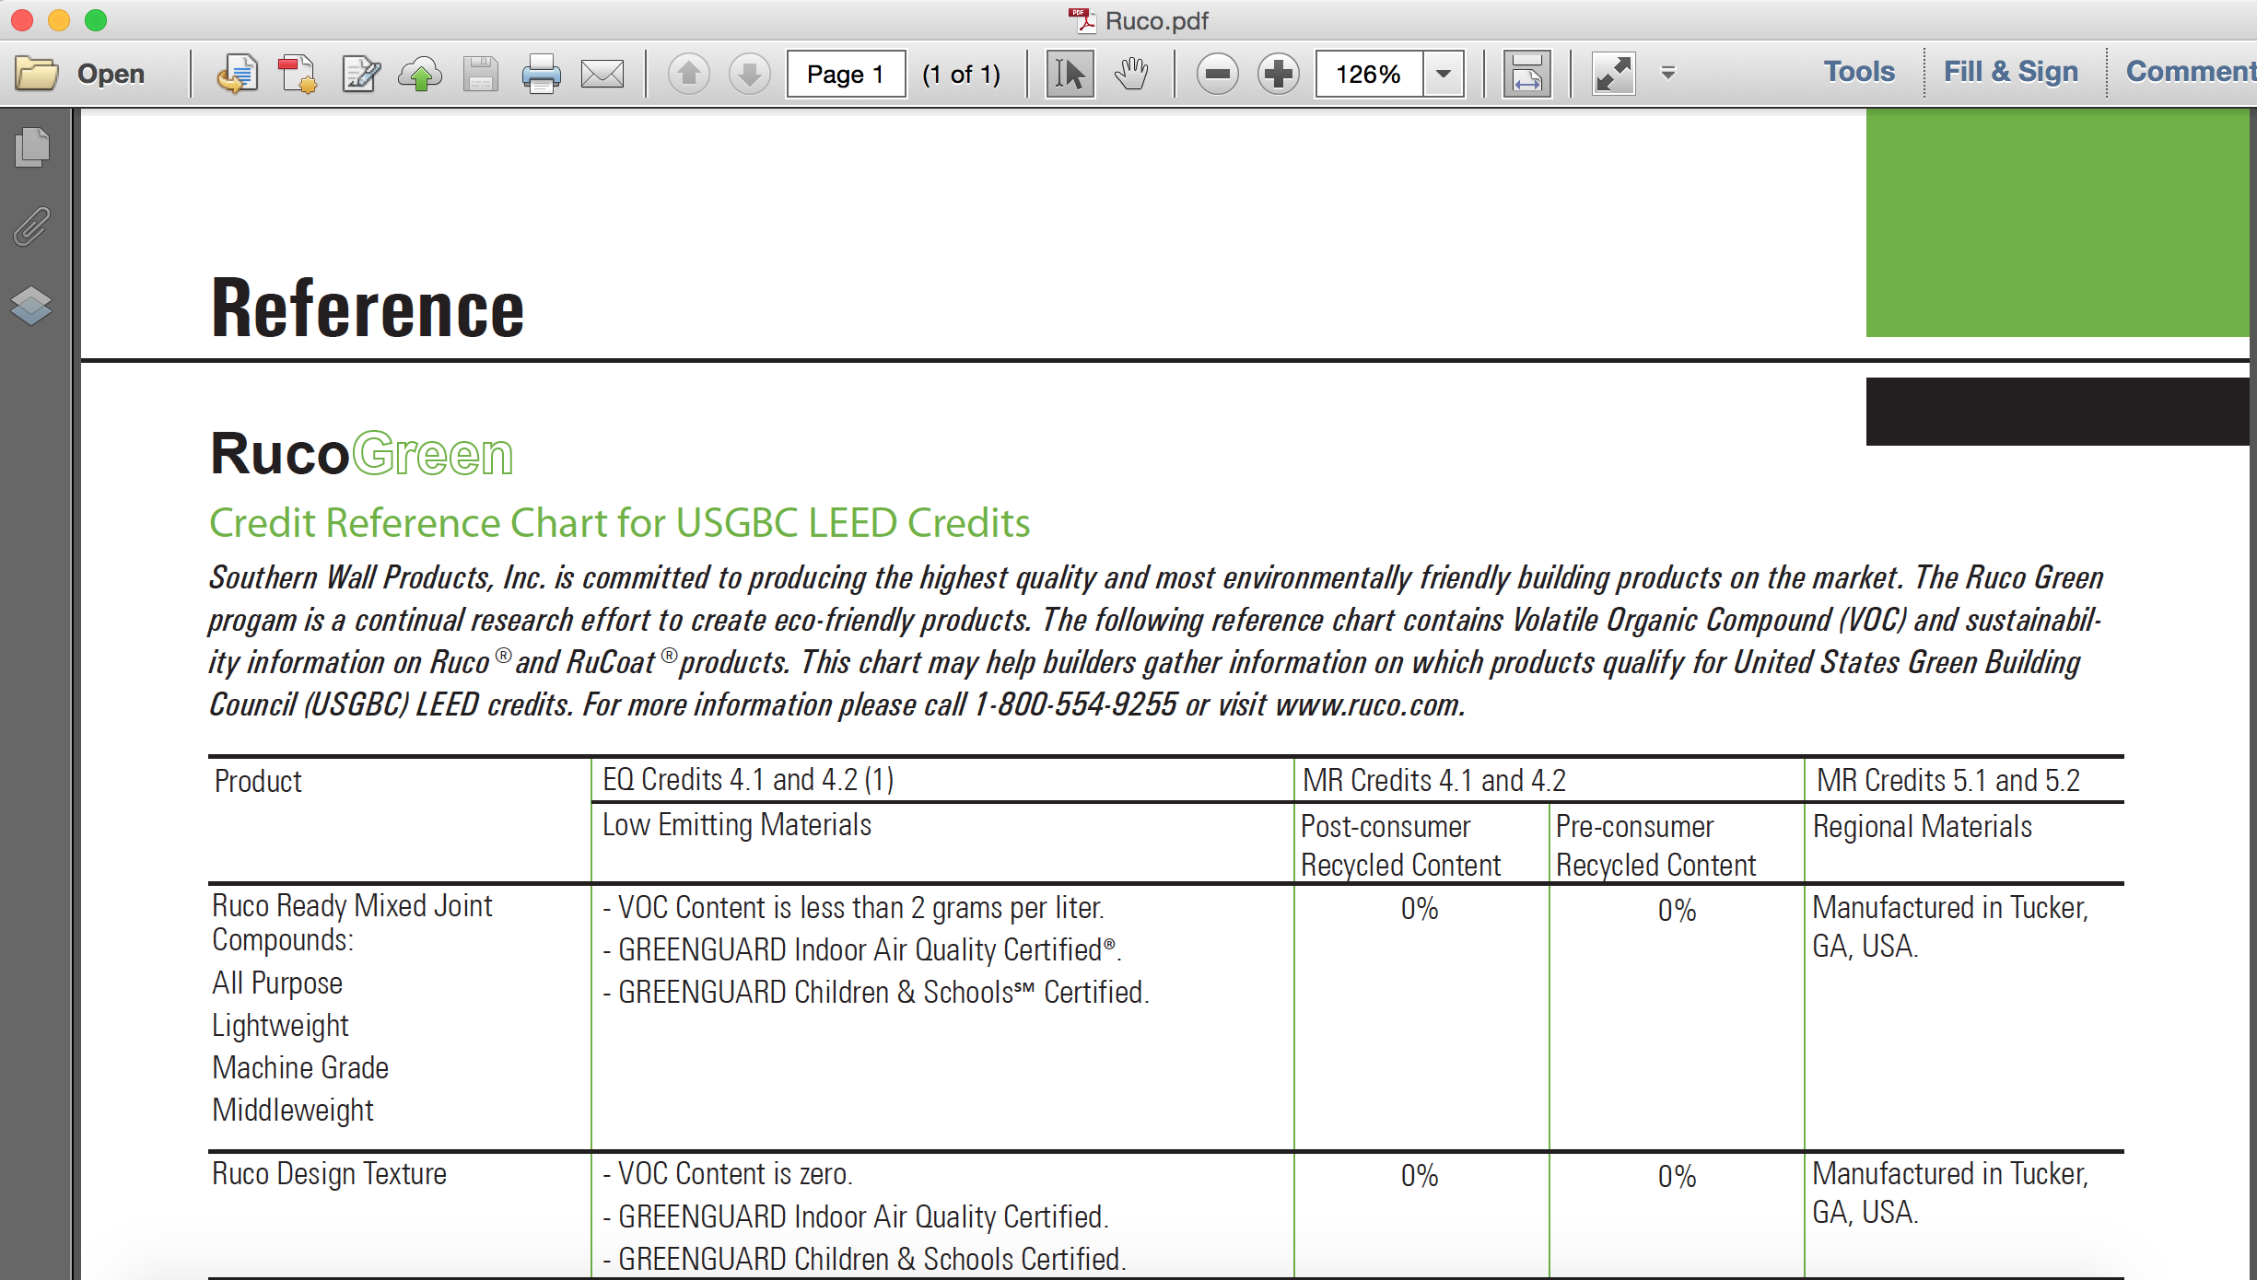This screenshot has height=1280, width=2257.
Task: Open the Attachments paperclip panel
Action: coord(32,227)
